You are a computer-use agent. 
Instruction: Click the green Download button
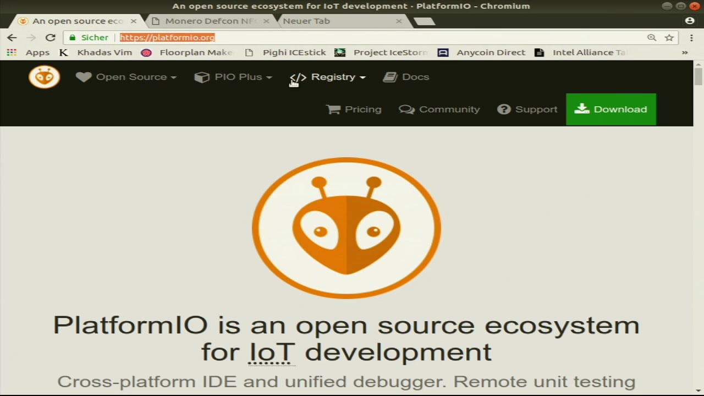[x=611, y=109]
